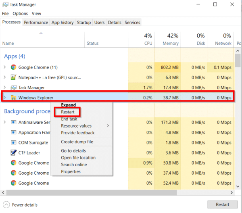Viewport: 242px width, 213px height.
Task: Select the Processes tab
Action: tap(11, 22)
